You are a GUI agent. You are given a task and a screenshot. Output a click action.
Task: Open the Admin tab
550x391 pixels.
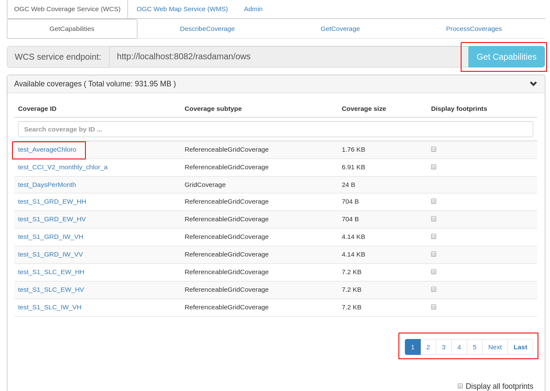(x=253, y=9)
